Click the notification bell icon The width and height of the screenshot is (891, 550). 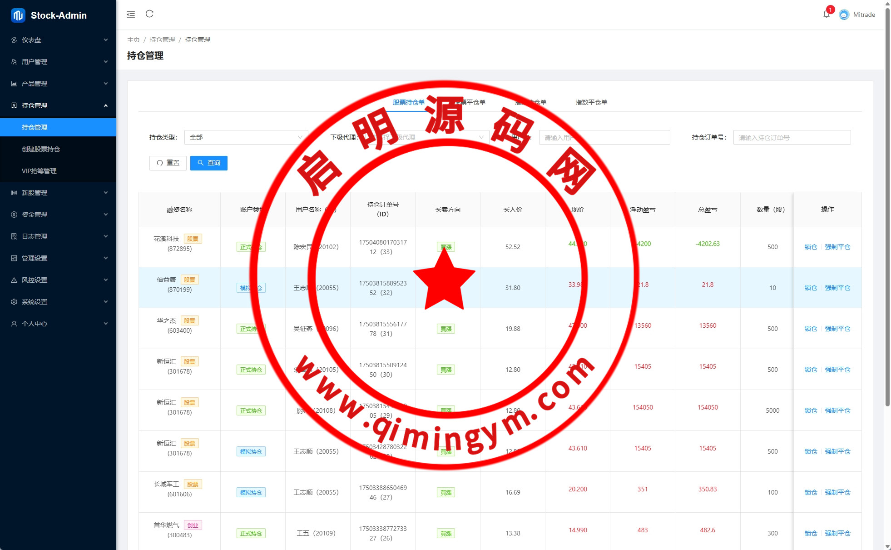pyautogui.click(x=826, y=15)
